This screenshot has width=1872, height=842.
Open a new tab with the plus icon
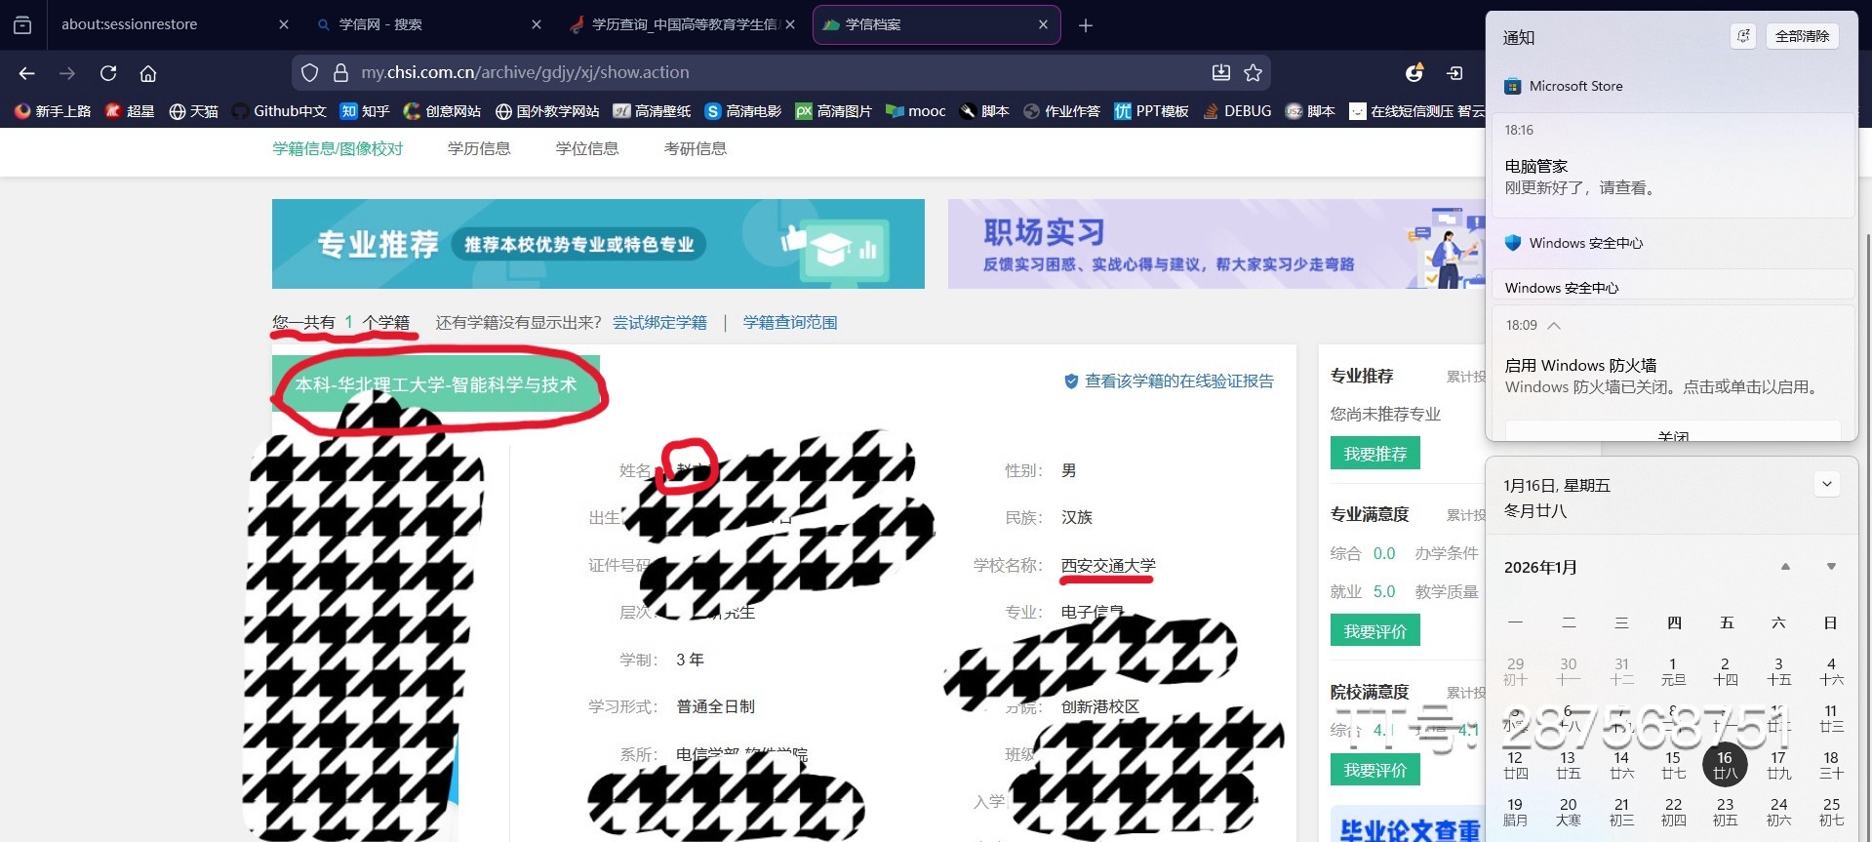1086,25
